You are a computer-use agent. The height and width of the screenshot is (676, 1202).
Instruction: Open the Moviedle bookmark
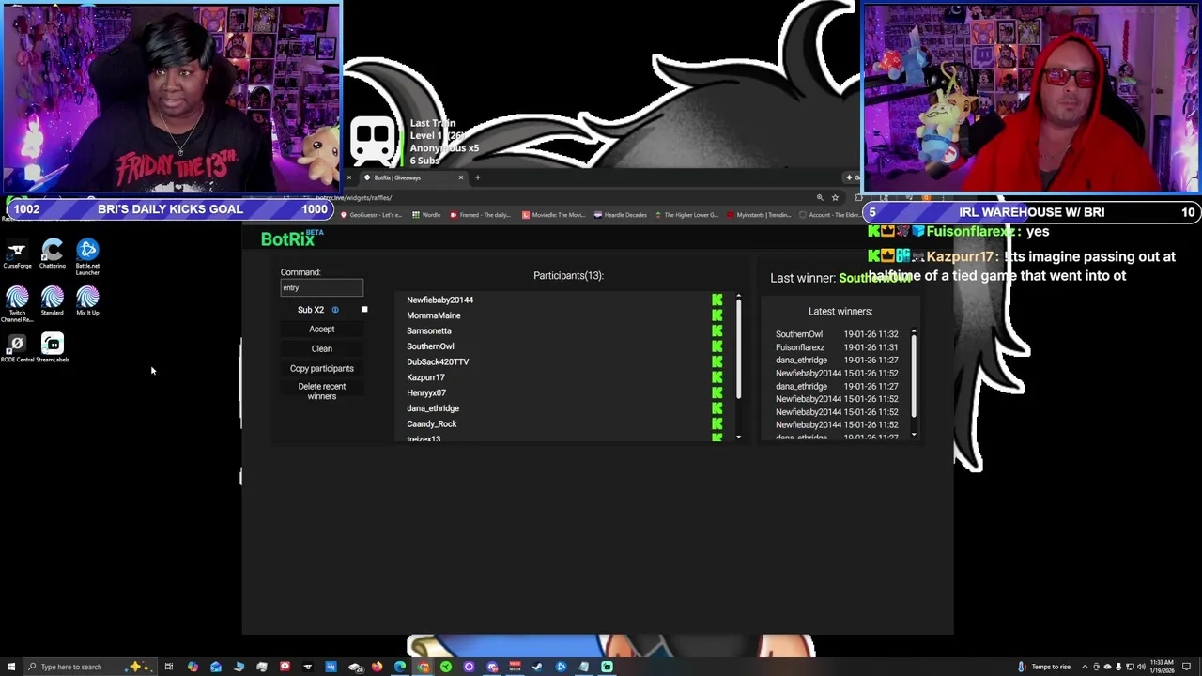point(553,215)
